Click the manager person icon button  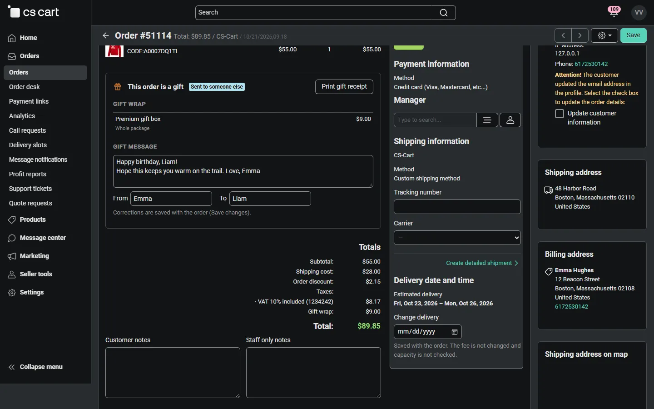point(510,120)
